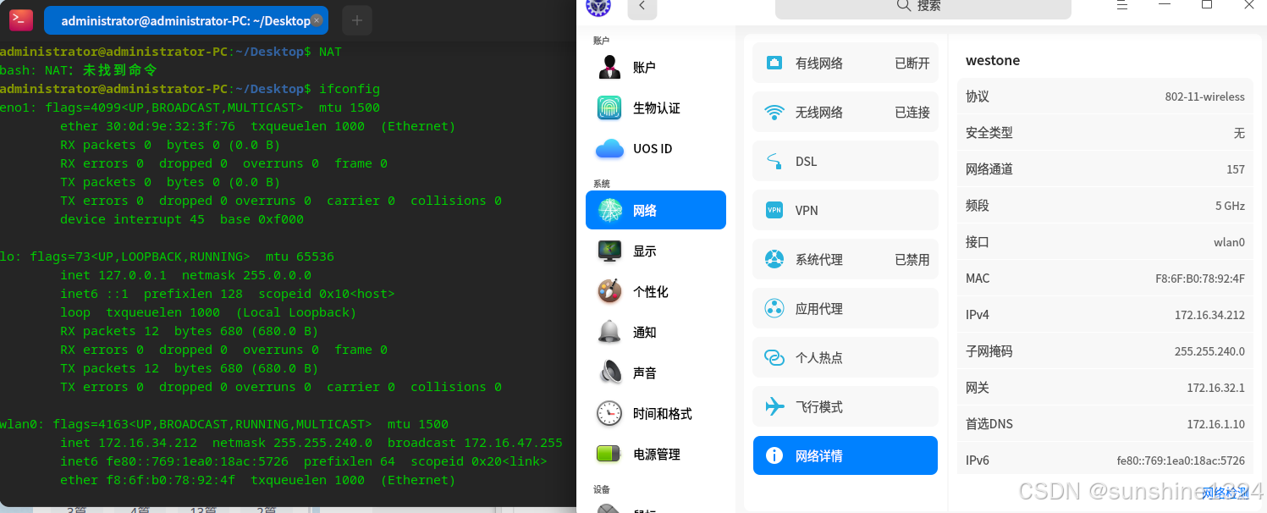Open the 个人热点 entry

point(846,357)
